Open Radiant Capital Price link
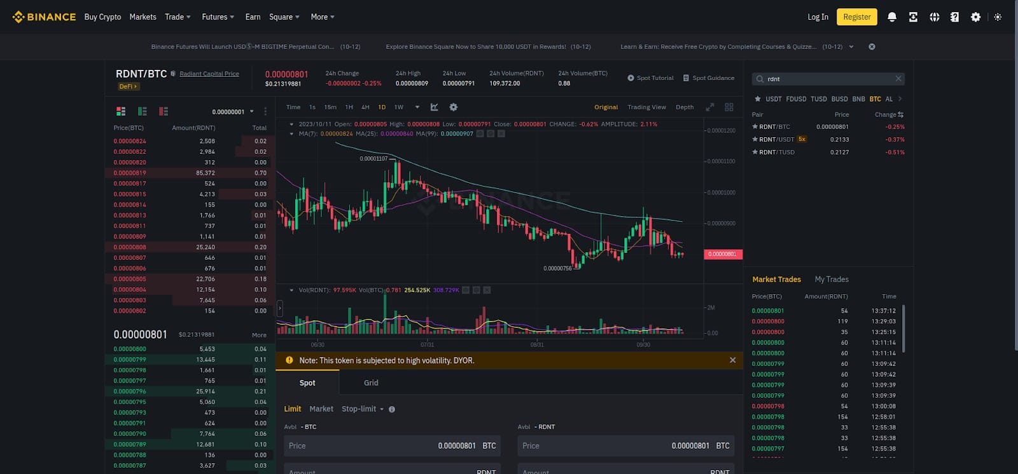Image resolution: width=1018 pixels, height=474 pixels. pyautogui.click(x=209, y=74)
